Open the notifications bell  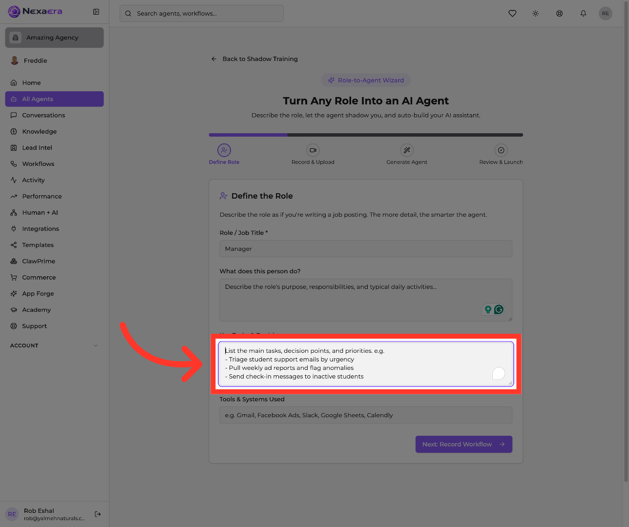[583, 14]
